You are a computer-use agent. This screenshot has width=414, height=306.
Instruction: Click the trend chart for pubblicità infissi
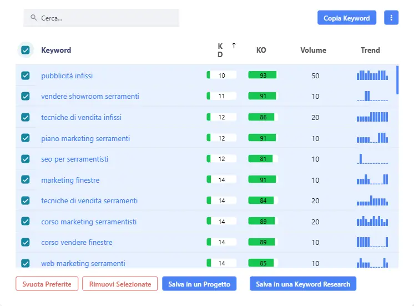[372, 75]
